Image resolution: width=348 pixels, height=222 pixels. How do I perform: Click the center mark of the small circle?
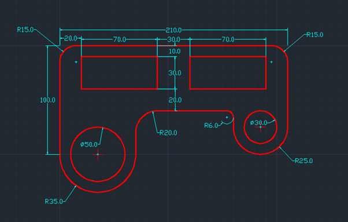(261, 127)
